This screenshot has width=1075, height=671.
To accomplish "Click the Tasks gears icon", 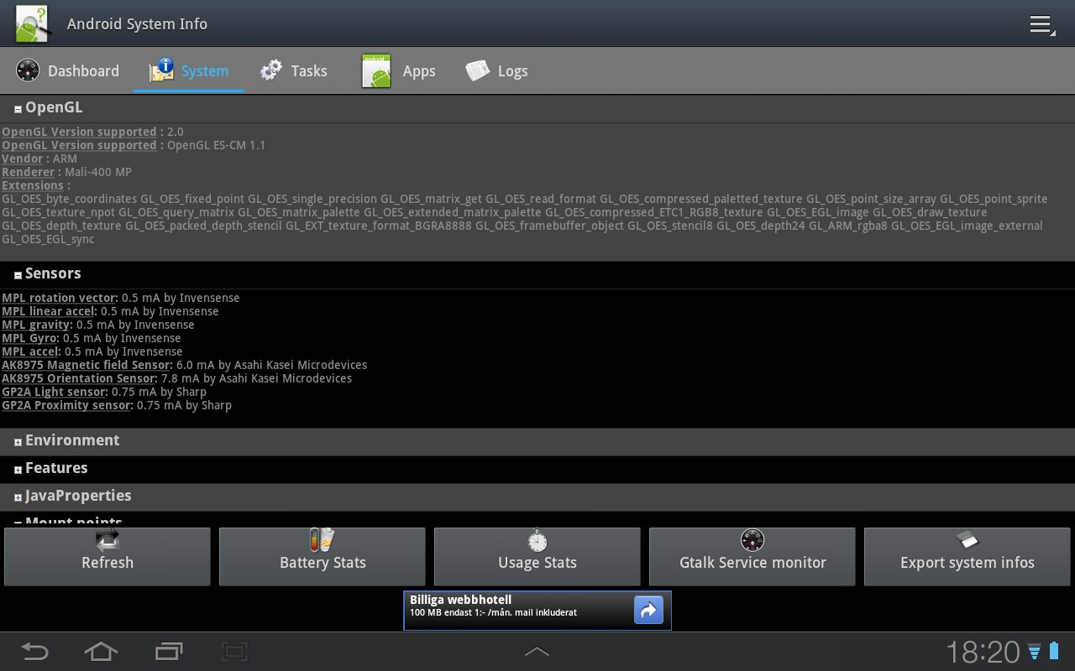I will pos(271,70).
